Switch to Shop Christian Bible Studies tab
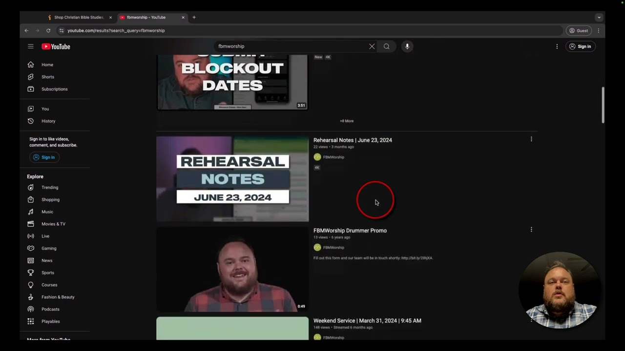Viewport: 625px width, 351px height. point(79,17)
